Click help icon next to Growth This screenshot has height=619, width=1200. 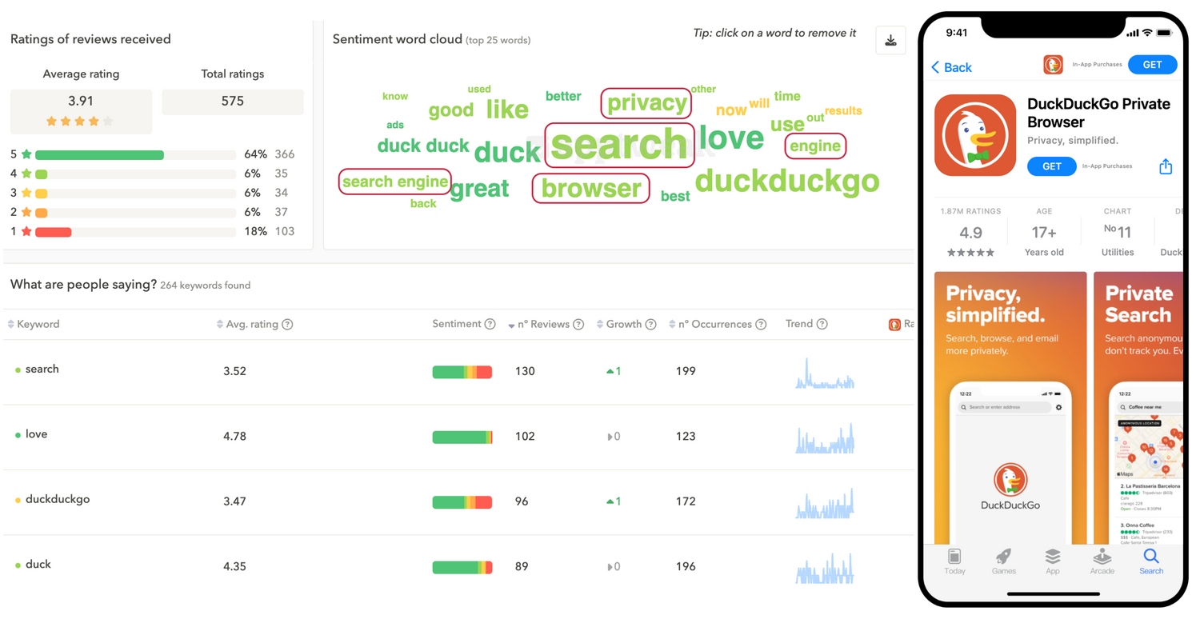pyautogui.click(x=650, y=325)
